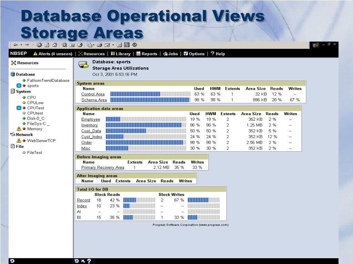Click the warning icon beside WebServerTCP
Image resolution: width=353 pixels, height=264 pixels.
coord(19,141)
